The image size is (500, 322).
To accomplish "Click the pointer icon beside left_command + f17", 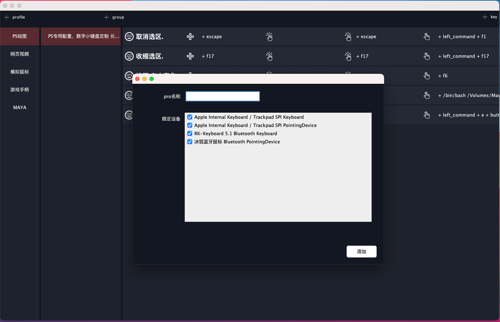I will (427, 56).
